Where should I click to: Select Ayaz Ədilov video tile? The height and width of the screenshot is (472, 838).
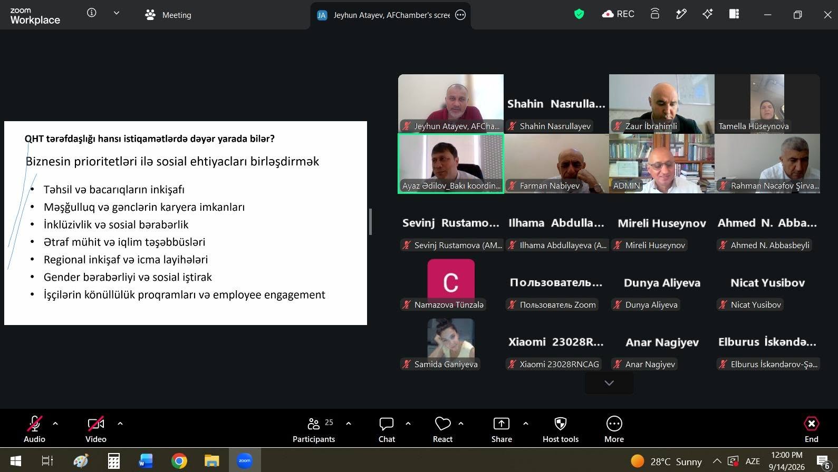click(x=451, y=163)
